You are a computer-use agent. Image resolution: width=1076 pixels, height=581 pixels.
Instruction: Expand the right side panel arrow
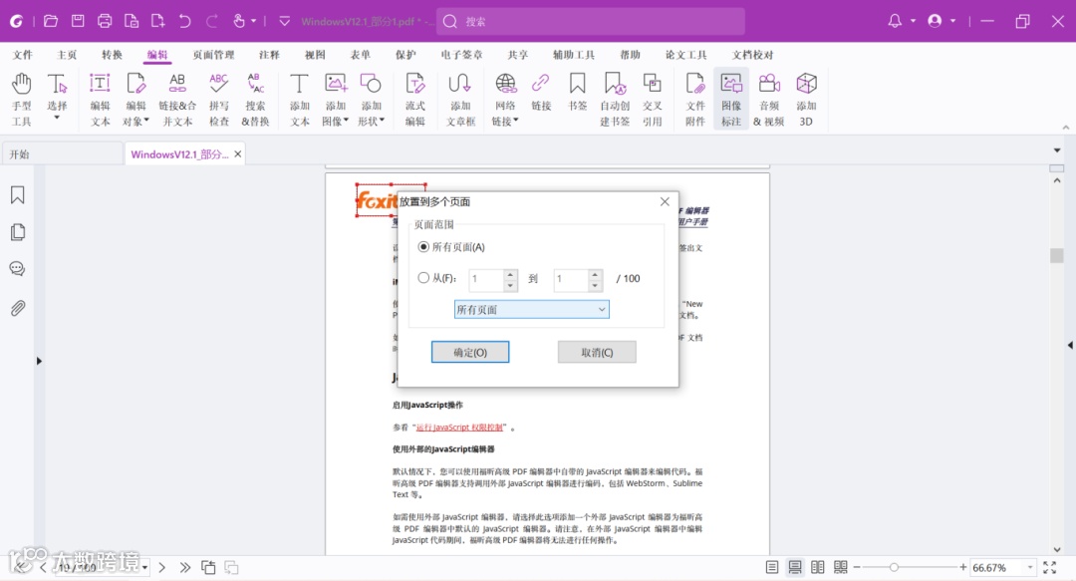(x=1070, y=345)
